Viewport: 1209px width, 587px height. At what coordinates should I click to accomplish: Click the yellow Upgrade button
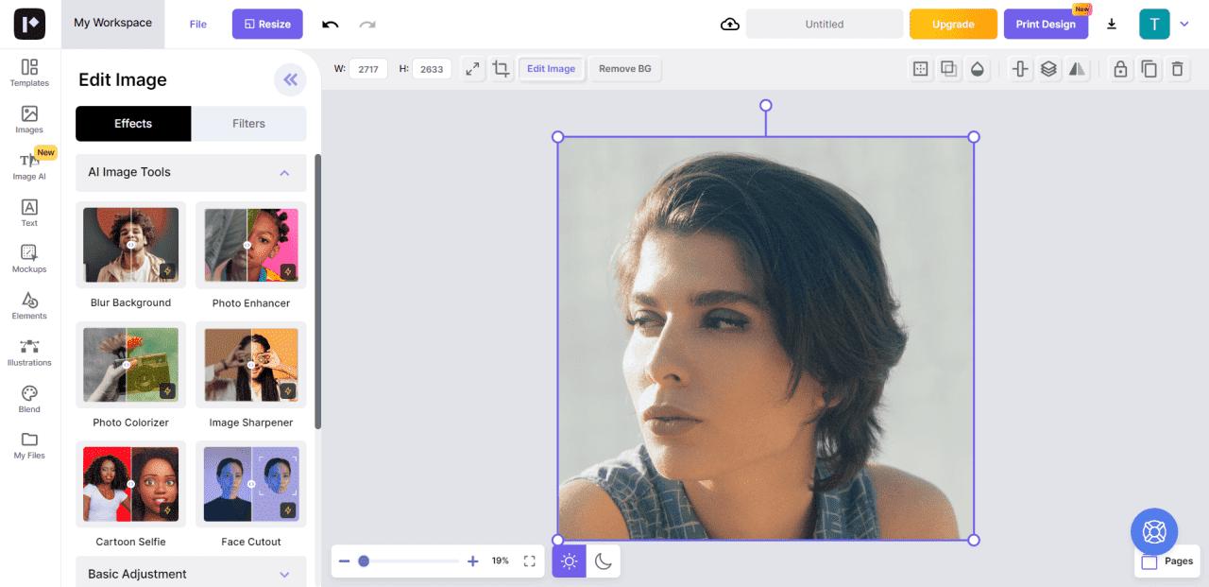pyautogui.click(x=953, y=25)
